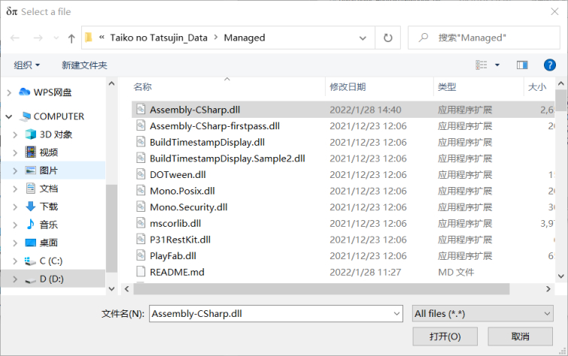Open the 组织 menu
Image resolution: width=568 pixels, height=356 pixels.
(27, 65)
